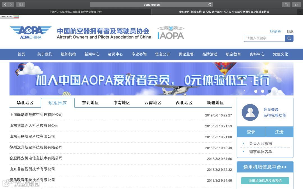Select the 东北地区 region tab
303x189 pixels.
pyautogui.click(x=90, y=103)
